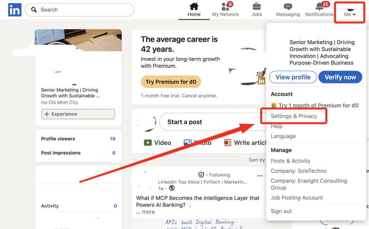Click the Start a post field
Image resolution: width=369 pixels, height=229 pixels.
(x=213, y=122)
